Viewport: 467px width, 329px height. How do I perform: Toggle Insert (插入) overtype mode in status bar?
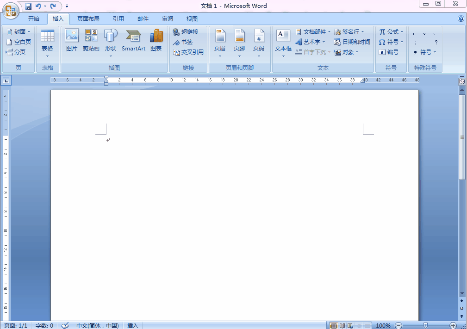pyautogui.click(x=132, y=325)
